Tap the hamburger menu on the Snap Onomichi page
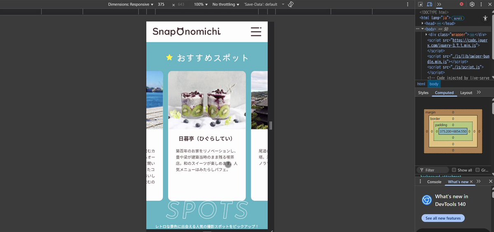This screenshot has height=232, width=494. 256,32
